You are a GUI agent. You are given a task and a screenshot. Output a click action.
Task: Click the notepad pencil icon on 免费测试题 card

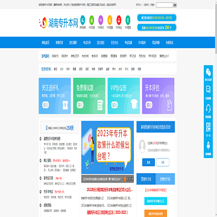coord(100,105)
